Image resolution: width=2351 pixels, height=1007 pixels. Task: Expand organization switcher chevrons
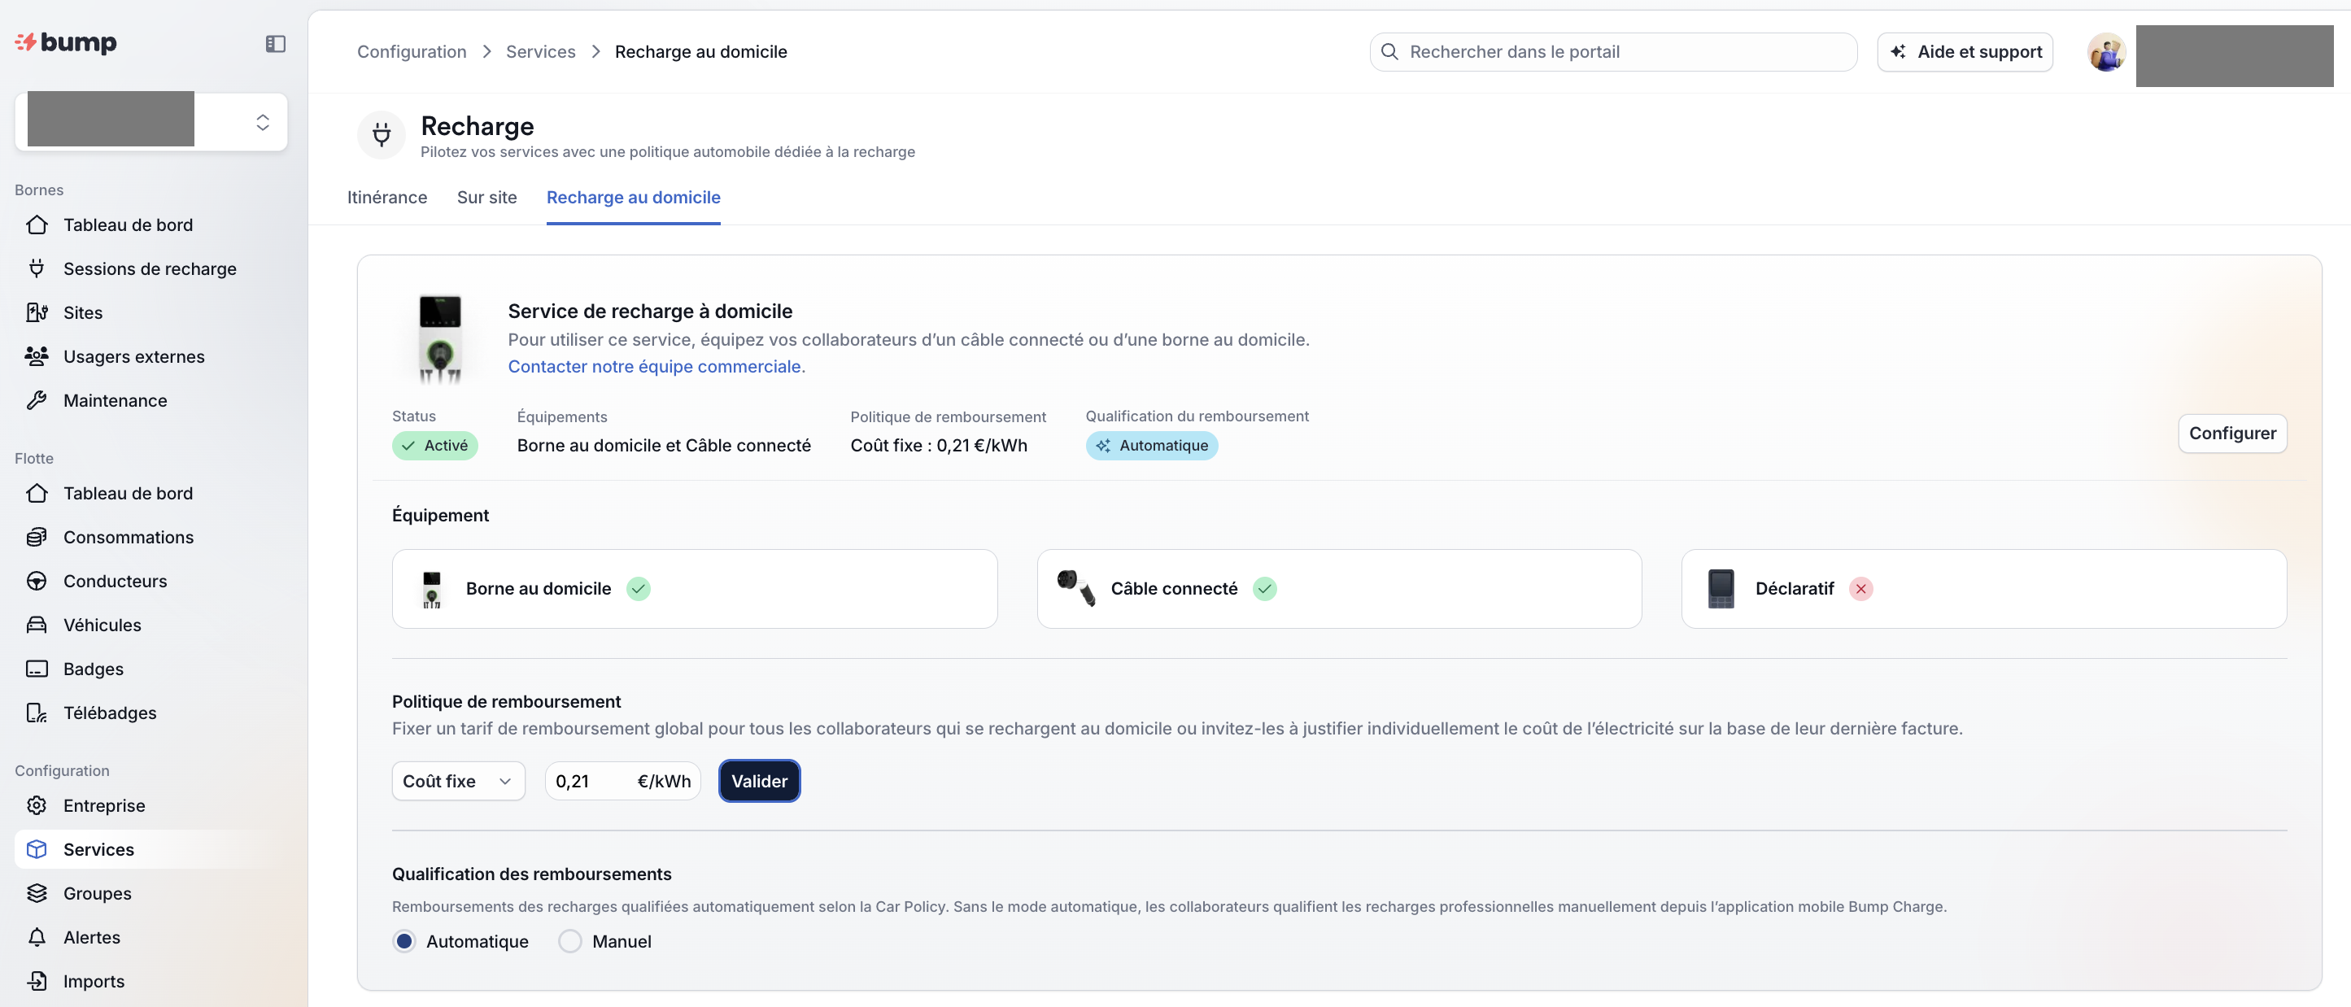point(263,122)
